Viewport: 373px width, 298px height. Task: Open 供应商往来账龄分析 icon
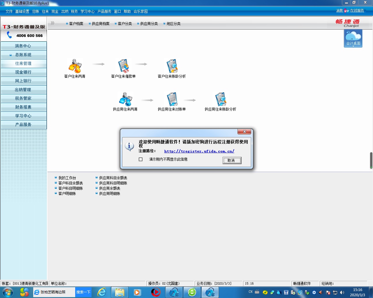(221, 99)
